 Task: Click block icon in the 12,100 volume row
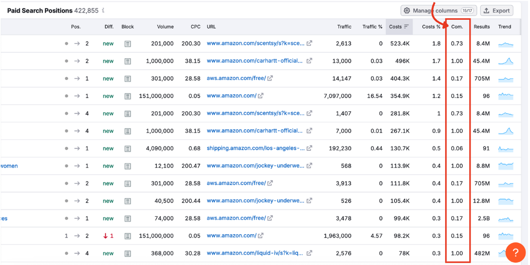click(127, 166)
